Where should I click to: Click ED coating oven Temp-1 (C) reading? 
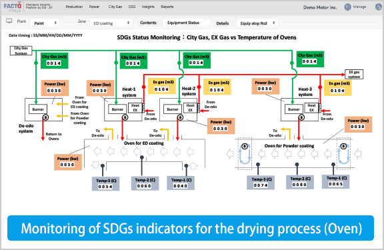181,183
